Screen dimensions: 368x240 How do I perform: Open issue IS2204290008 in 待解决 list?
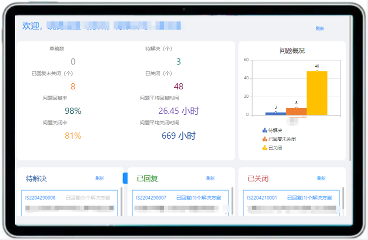tap(40, 198)
